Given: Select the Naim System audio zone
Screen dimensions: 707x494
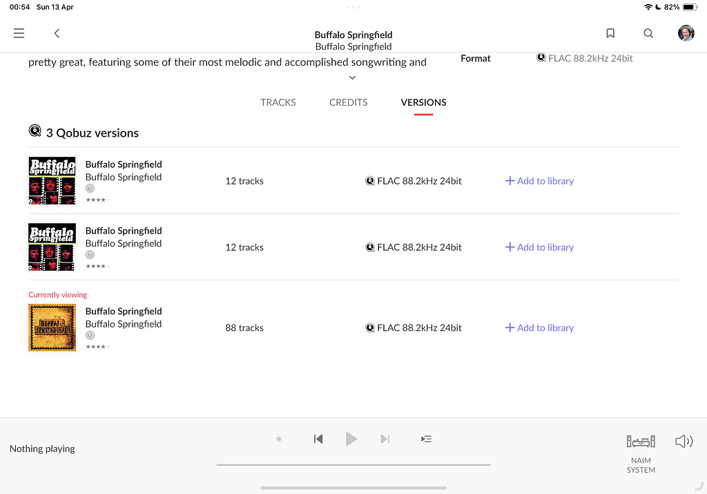Looking at the screenshot, I should tap(641, 453).
